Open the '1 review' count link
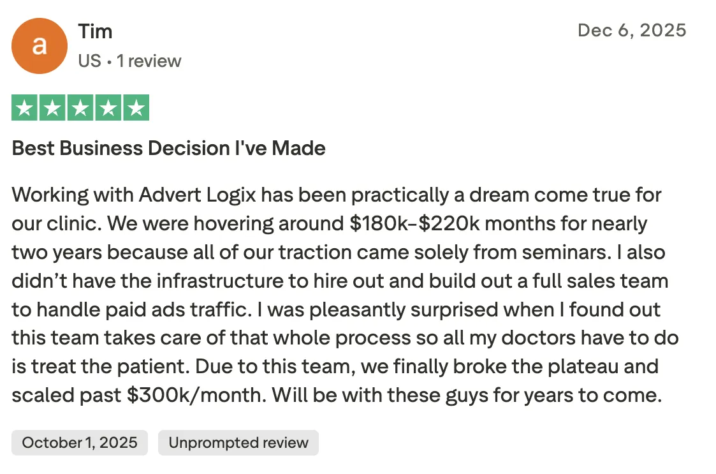This screenshot has height=474, width=716. pos(149,61)
